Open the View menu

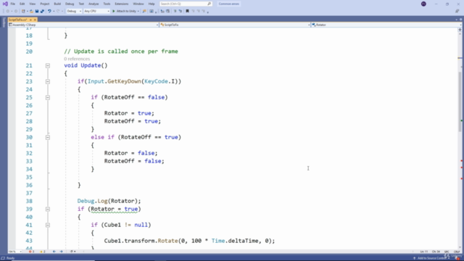click(32, 4)
